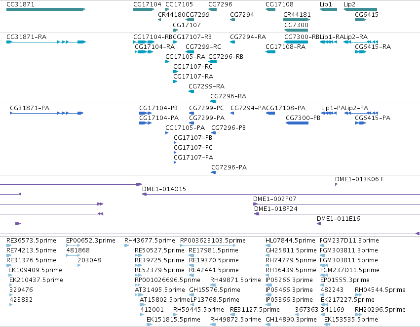Select the CG7299 gene label
420x327 pixels.
click(x=197, y=14)
